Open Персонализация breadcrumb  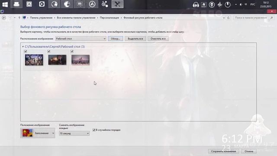[110, 18]
